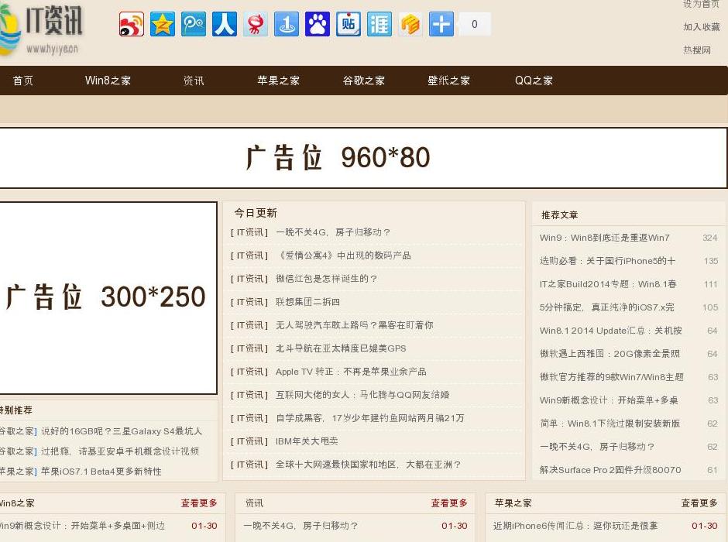Click the 960*80 banner ad placeholder
Viewport: 728px width, 542px height.
362,158
